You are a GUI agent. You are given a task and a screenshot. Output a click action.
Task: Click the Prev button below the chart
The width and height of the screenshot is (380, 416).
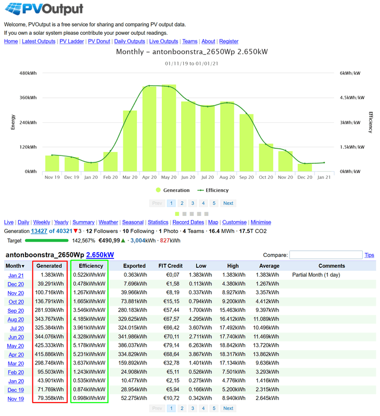(157, 203)
